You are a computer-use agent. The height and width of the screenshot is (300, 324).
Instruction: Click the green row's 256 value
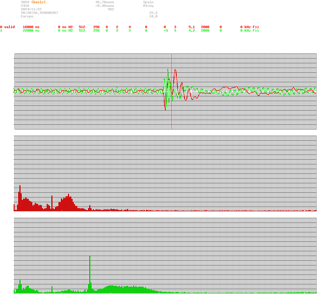96,30
